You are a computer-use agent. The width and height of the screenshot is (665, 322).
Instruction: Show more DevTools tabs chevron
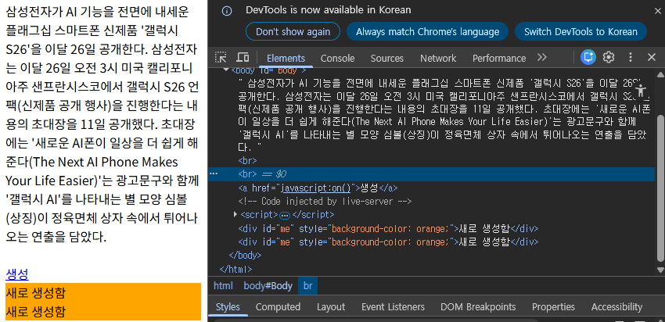pyautogui.click(x=542, y=58)
